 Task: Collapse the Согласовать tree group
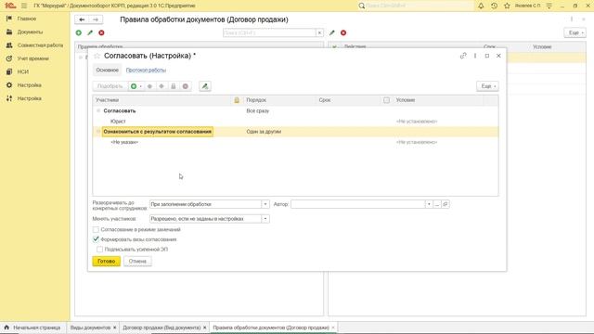pos(98,110)
